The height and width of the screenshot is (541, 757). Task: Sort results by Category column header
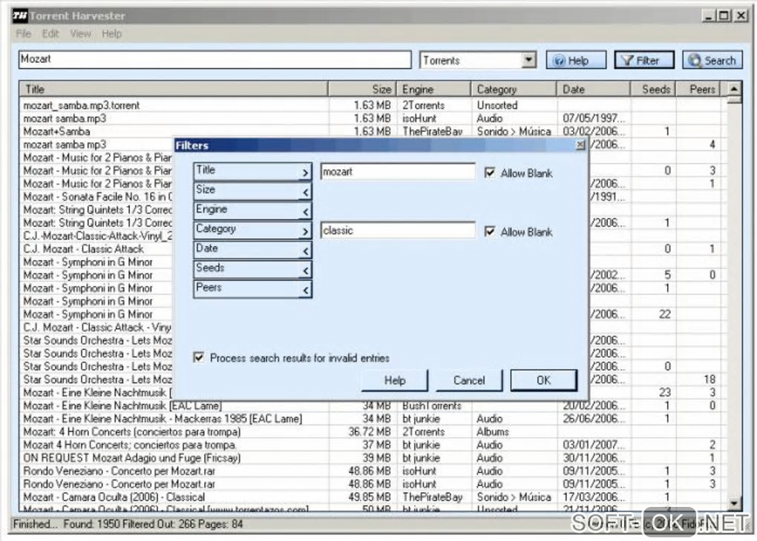pyautogui.click(x=514, y=89)
